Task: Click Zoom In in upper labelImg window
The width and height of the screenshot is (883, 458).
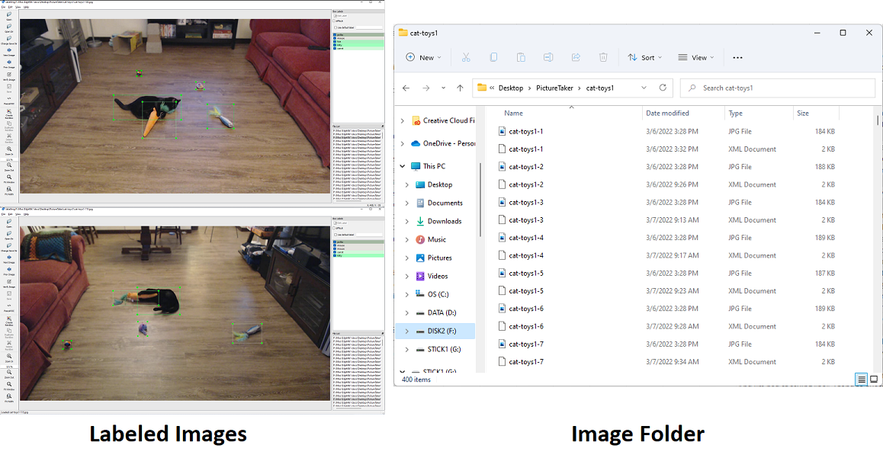Action: 9,151
